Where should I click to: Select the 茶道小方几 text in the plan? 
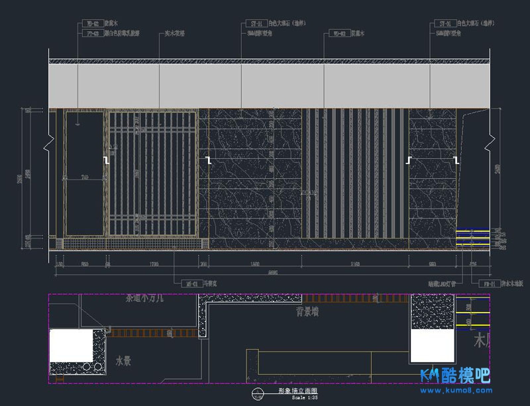pos(144,299)
